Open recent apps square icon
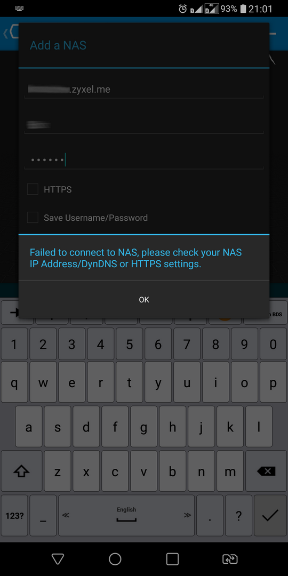 point(172,559)
